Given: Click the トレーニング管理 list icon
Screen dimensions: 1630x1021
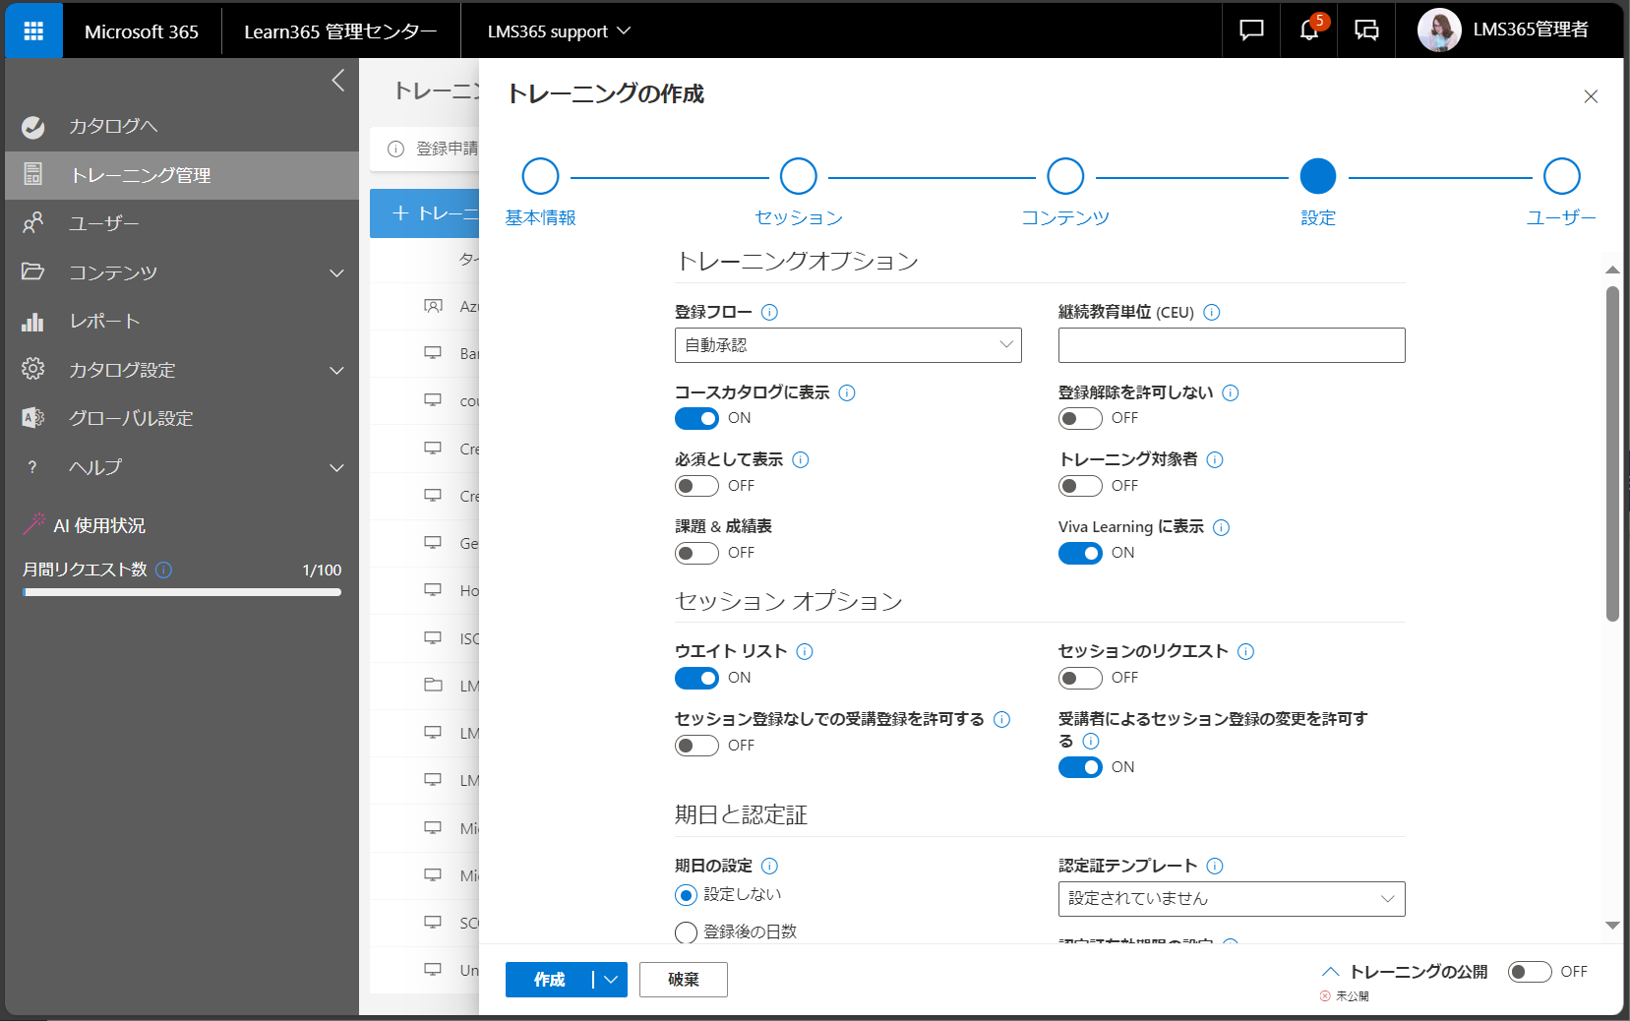Looking at the screenshot, I should [x=33, y=175].
